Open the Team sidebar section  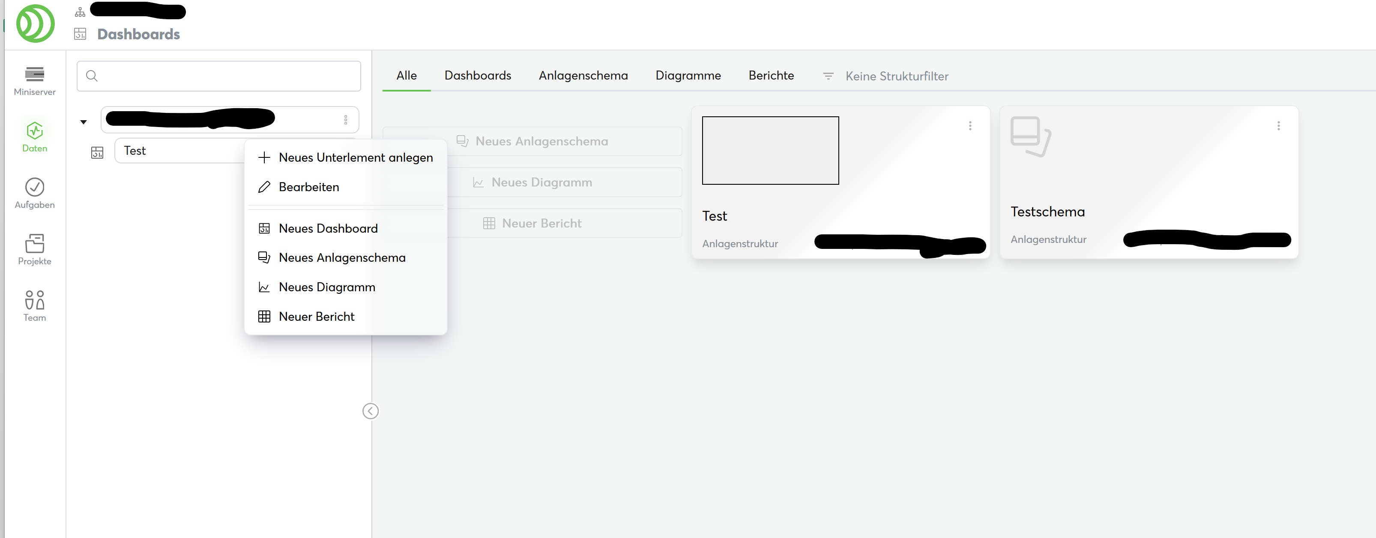(35, 305)
